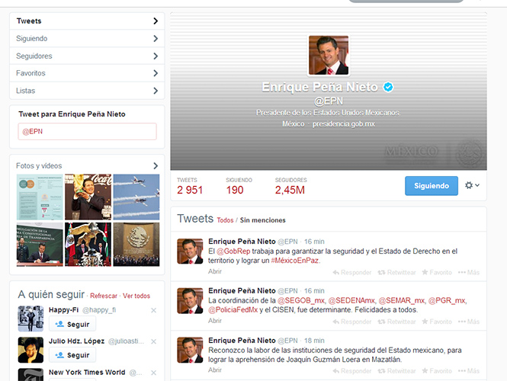Favorite the @GobRep tweet
The width and height of the screenshot is (507, 381).
[x=437, y=273]
